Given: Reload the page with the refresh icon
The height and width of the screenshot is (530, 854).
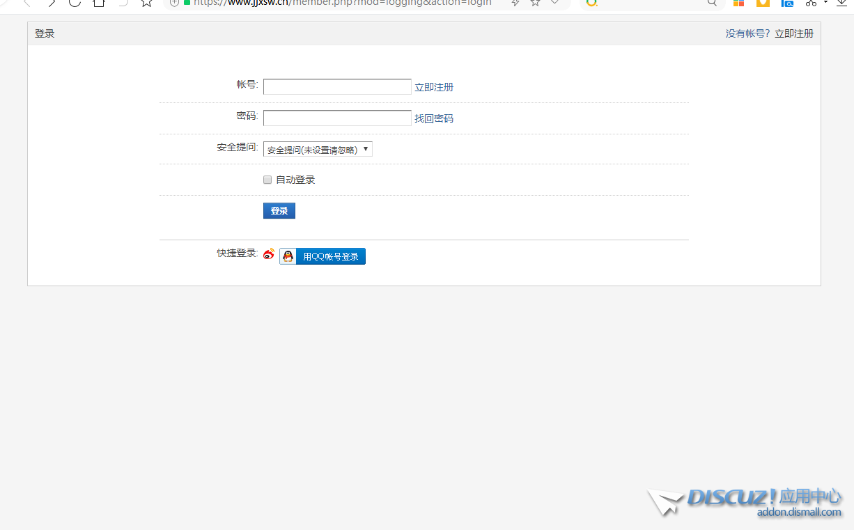Looking at the screenshot, I should [75, 3].
